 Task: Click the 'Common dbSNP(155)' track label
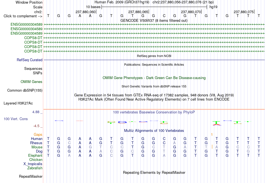click(25, 91)
